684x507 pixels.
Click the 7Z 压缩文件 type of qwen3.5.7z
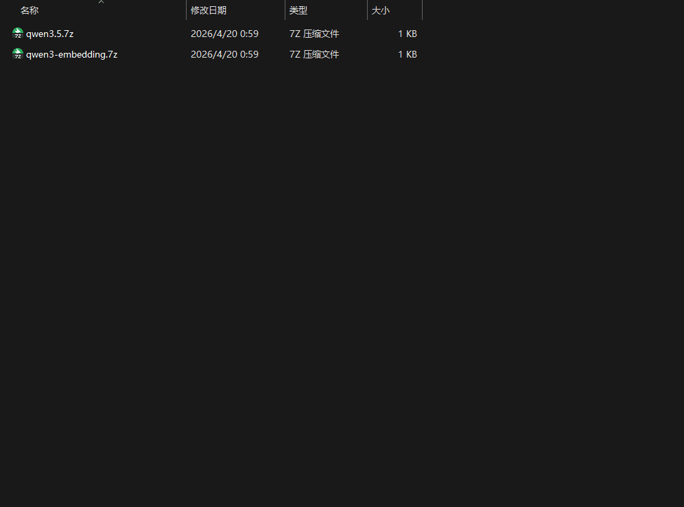point(314,34)
